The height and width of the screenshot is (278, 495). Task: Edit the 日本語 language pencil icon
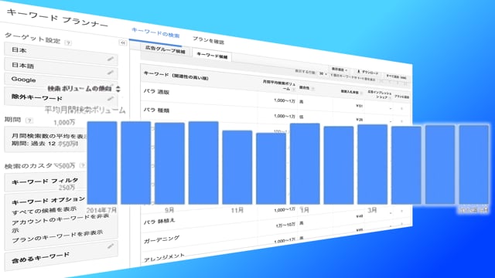[x=110, y=73]
